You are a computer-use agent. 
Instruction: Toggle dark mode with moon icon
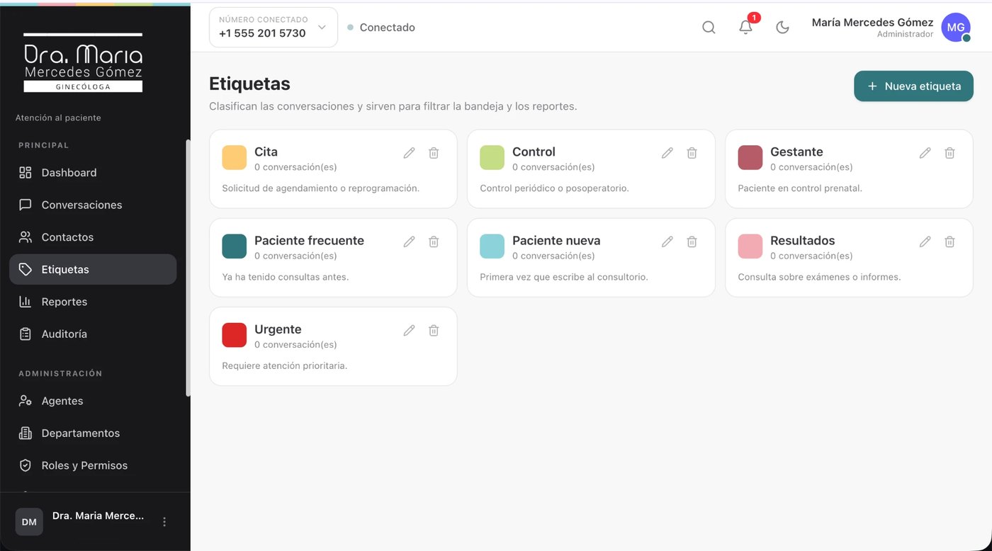pyautogui.click(x=782, y=28)
